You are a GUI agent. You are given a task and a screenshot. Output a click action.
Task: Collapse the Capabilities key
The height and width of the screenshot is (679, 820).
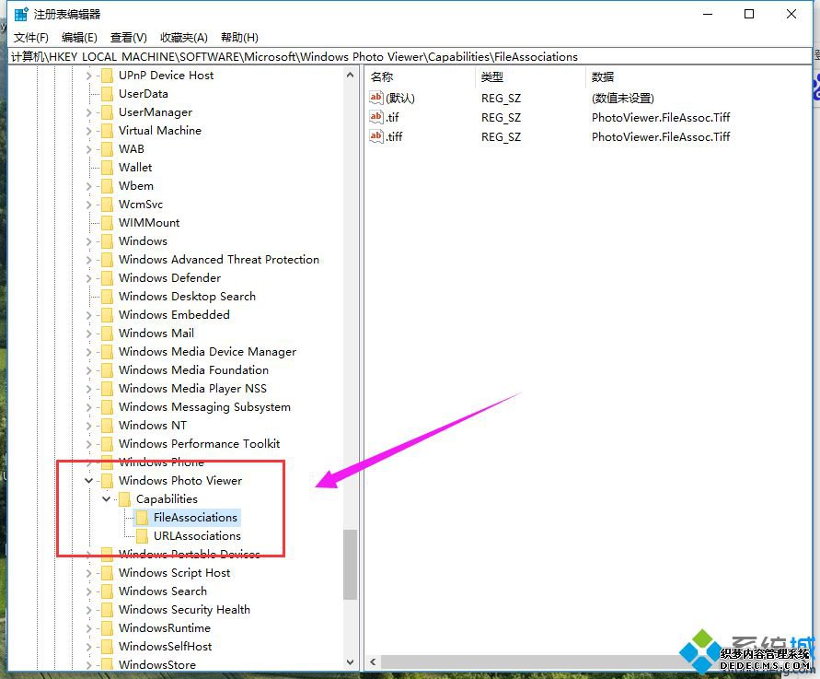[x=106, y=499]
